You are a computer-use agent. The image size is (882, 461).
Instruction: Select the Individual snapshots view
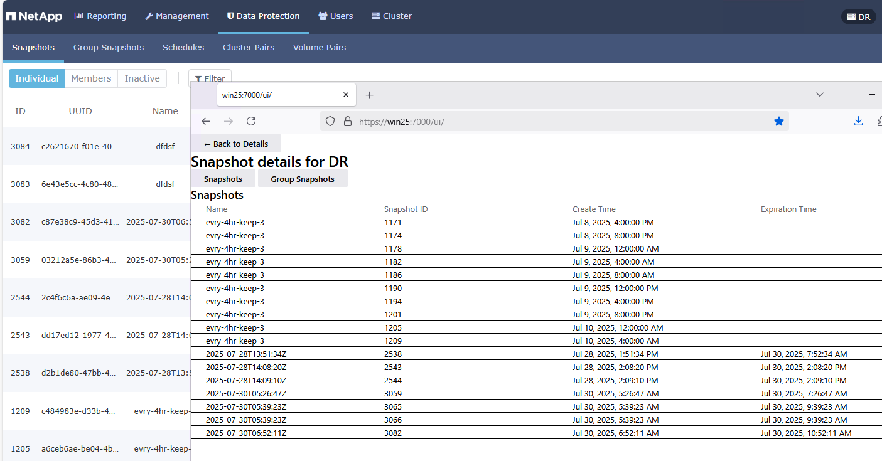tap(36, 78)
